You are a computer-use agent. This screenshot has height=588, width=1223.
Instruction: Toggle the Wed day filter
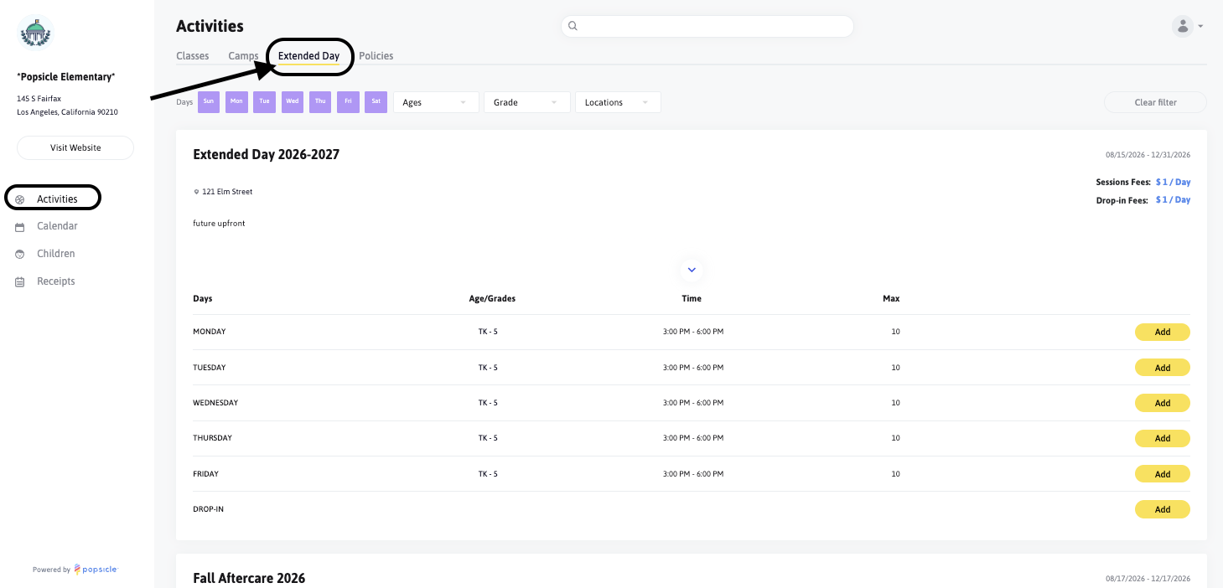click(293, 102)
